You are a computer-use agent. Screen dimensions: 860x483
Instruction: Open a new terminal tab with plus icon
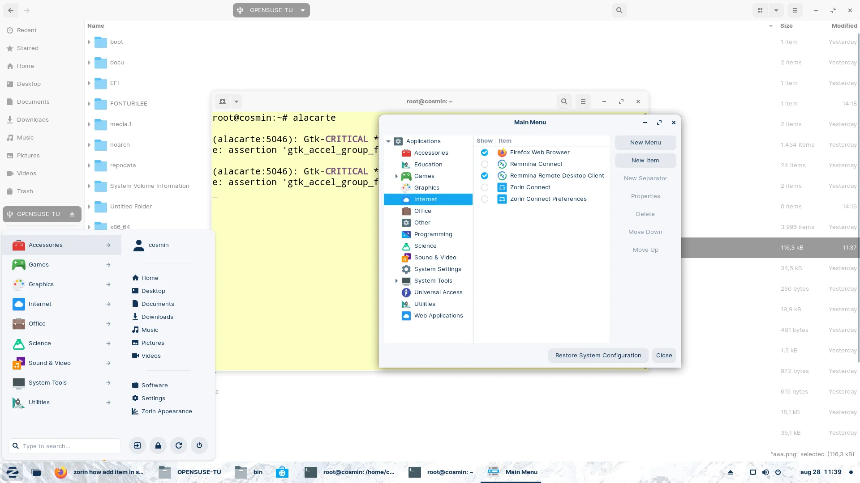point(222,102)
